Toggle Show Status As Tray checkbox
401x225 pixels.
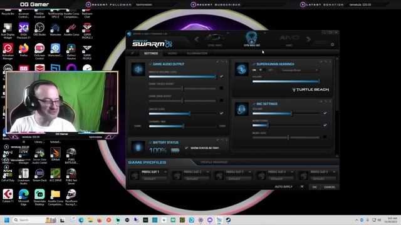186,147
